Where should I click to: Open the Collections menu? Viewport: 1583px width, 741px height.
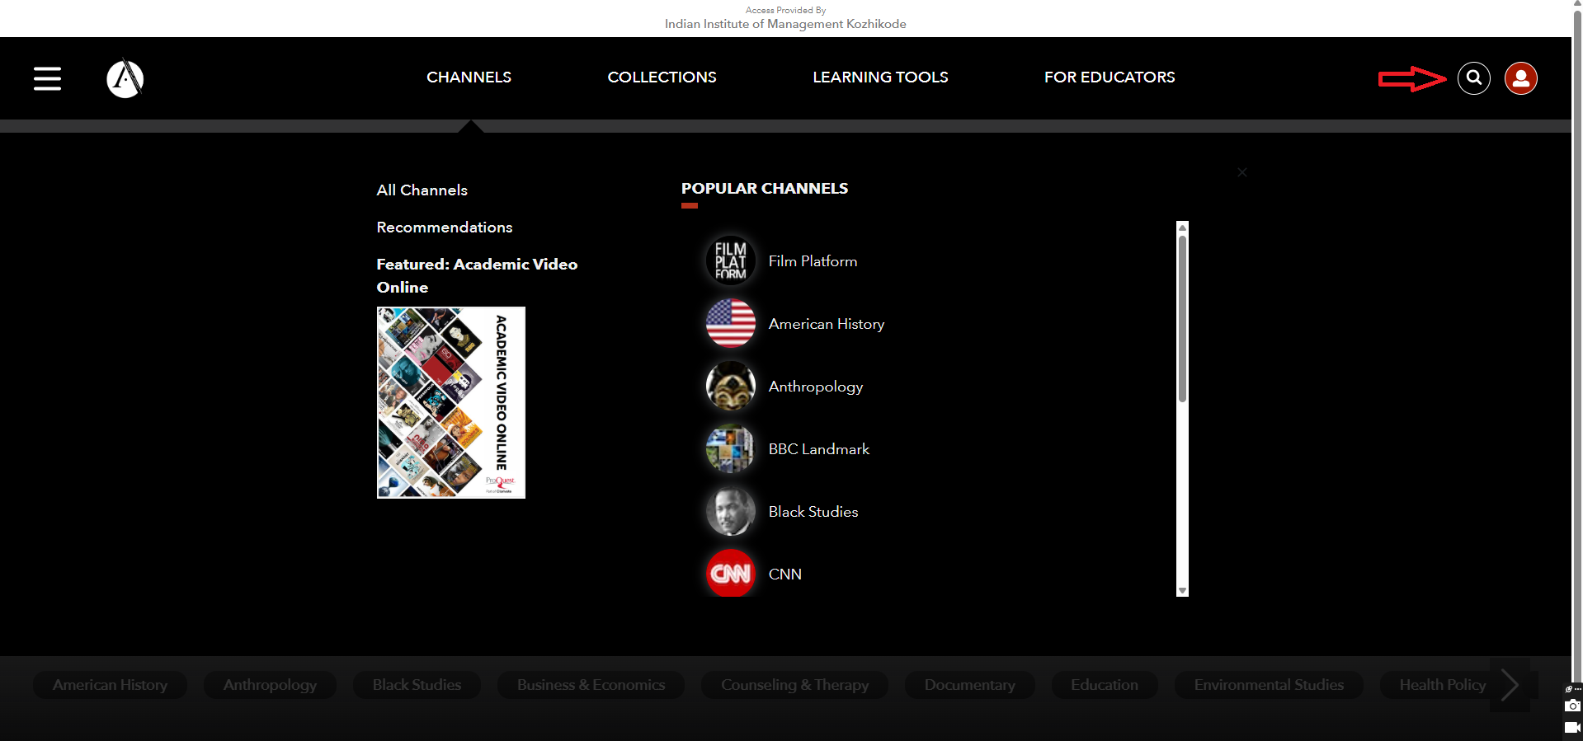[x=662, y=77]
